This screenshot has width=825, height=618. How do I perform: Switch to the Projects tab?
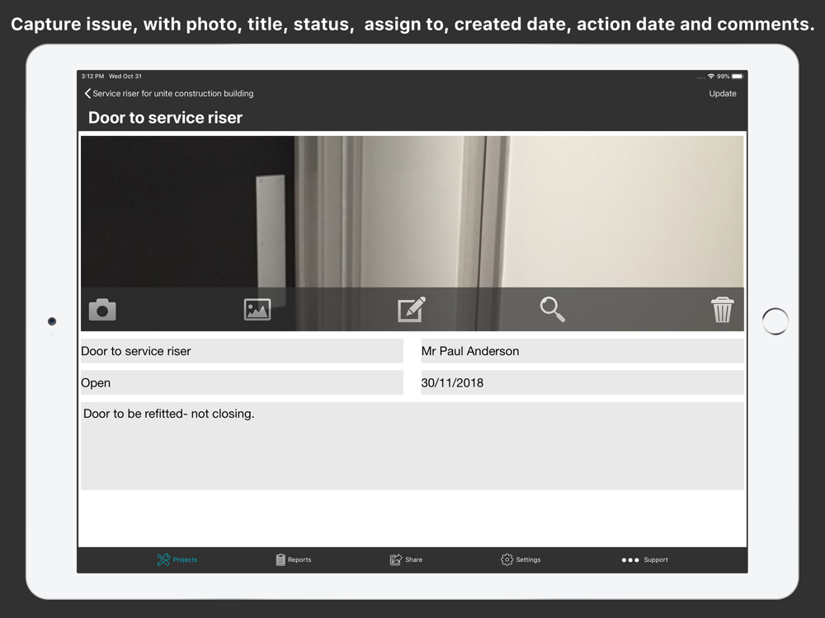click(177, 559)
